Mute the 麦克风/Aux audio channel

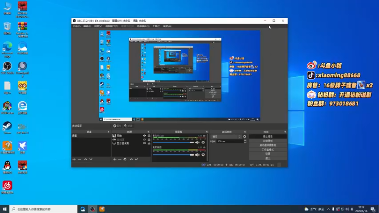coord(198,142)
